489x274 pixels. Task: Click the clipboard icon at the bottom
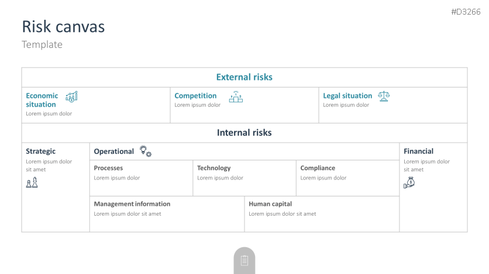[244, 261]
